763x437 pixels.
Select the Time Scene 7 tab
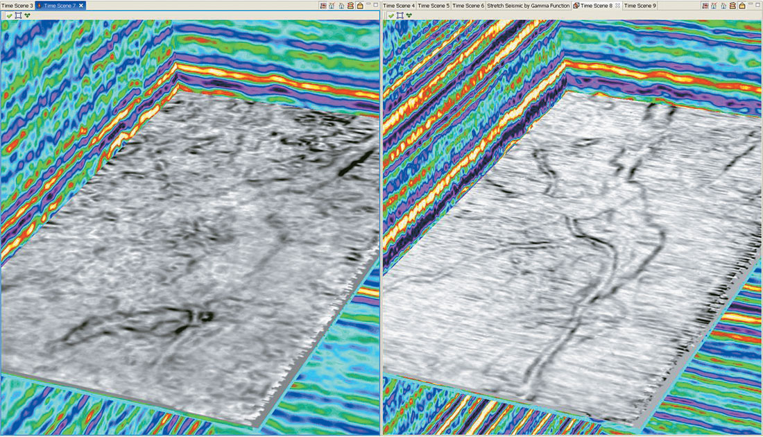click(59, 6)
